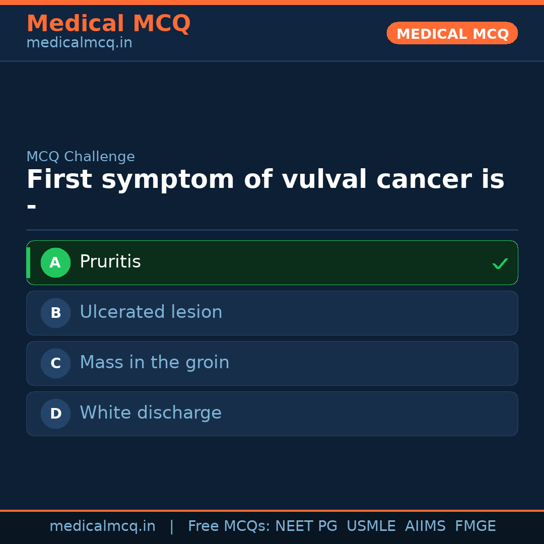Image resolution: width=544 pixels, height=544 pixels.
Task: Open the medicalmcq.in footer link
Action: tap(103, 526)
